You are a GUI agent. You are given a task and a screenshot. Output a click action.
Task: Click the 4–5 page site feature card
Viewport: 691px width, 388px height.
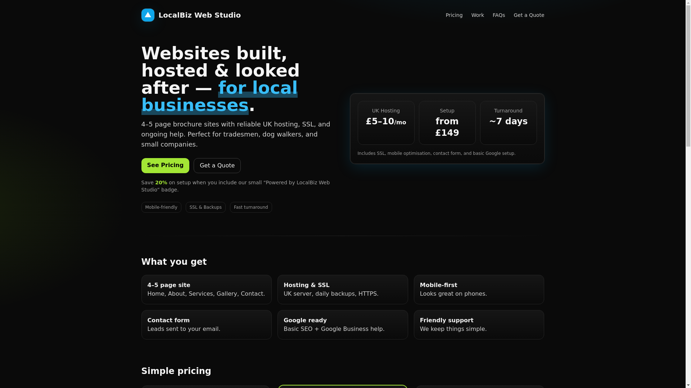[x=206, y=290]
